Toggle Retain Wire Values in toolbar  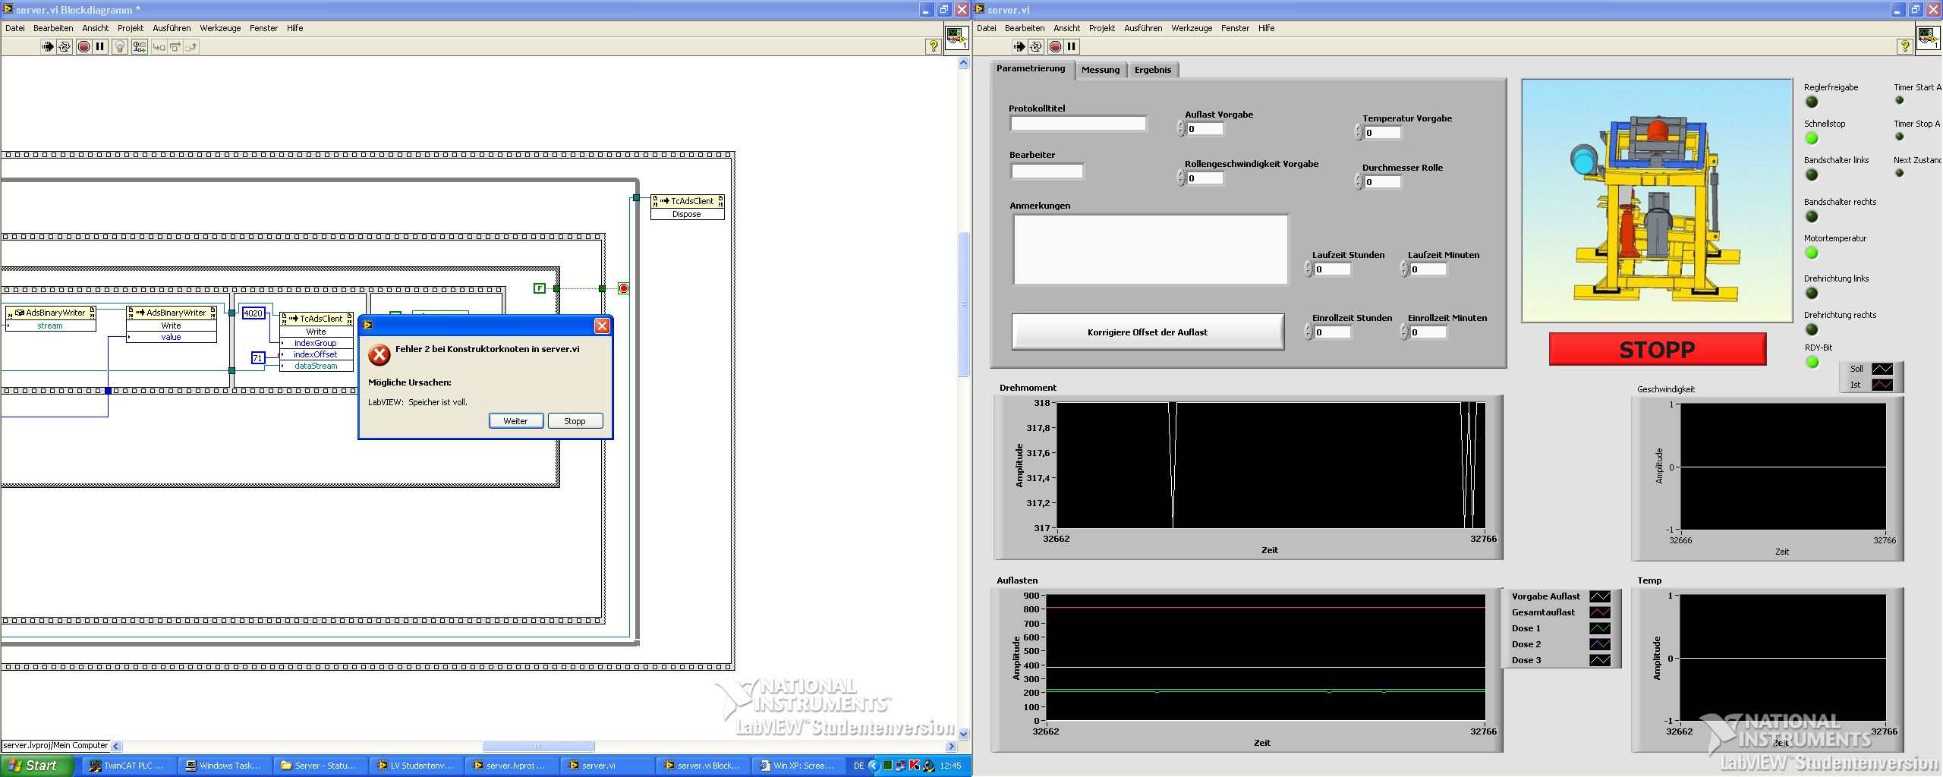[x=140, y=47]
